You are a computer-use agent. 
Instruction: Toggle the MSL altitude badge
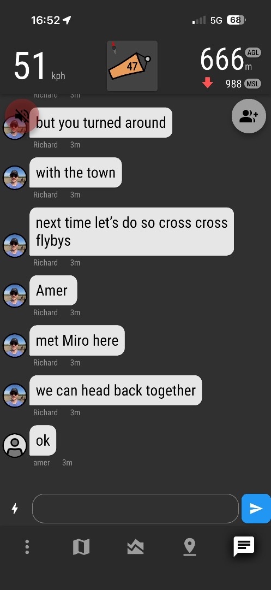coord(252,84)
